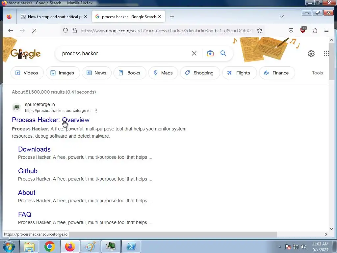Click the Action Center flag tray icon
This screenshot has height=253, width=337.
point(288,247)
